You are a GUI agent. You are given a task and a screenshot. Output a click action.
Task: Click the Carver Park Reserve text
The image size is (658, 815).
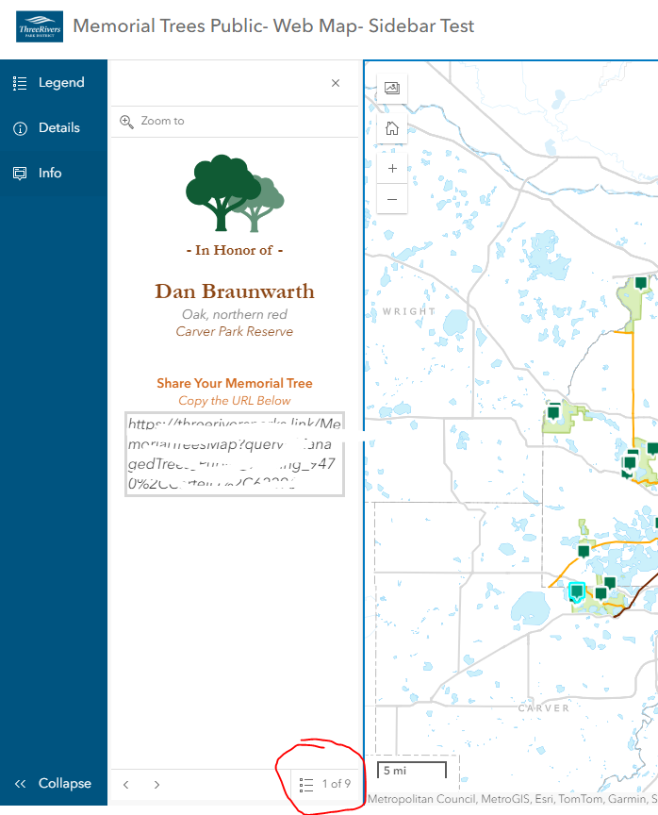(234, 332)
